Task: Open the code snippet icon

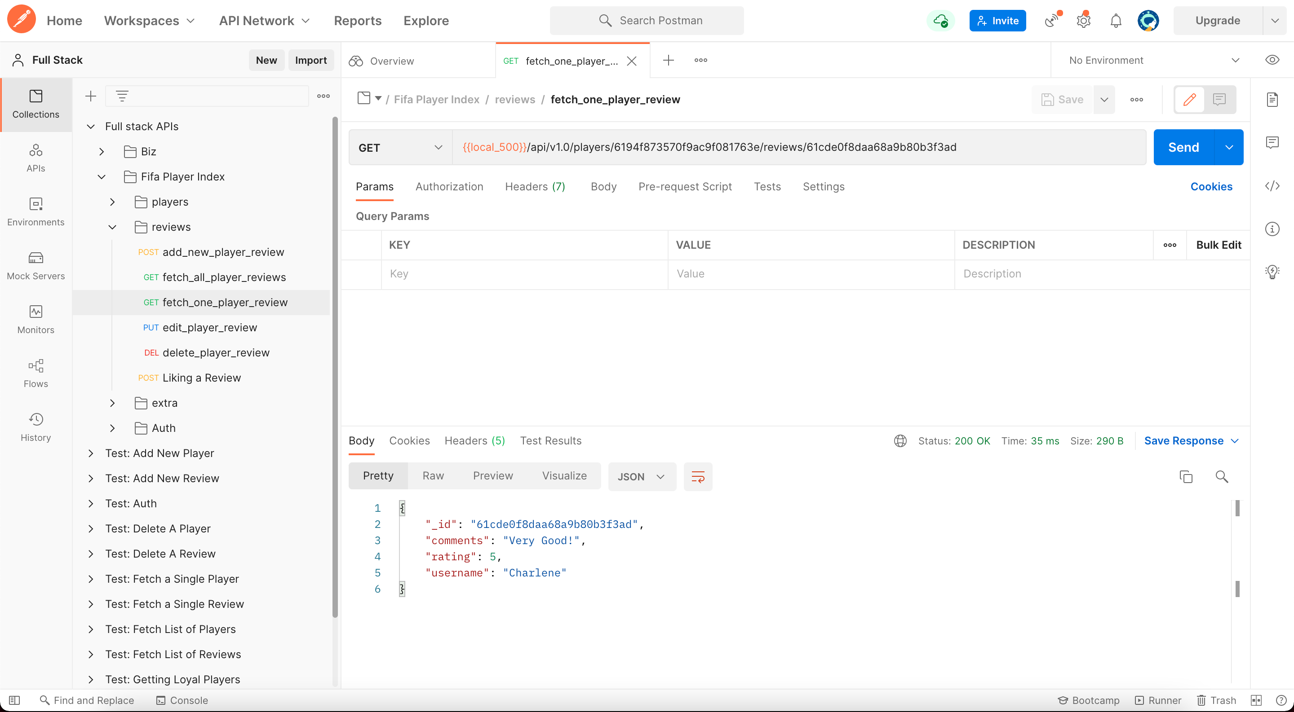Action: [x=1272, y=186]
